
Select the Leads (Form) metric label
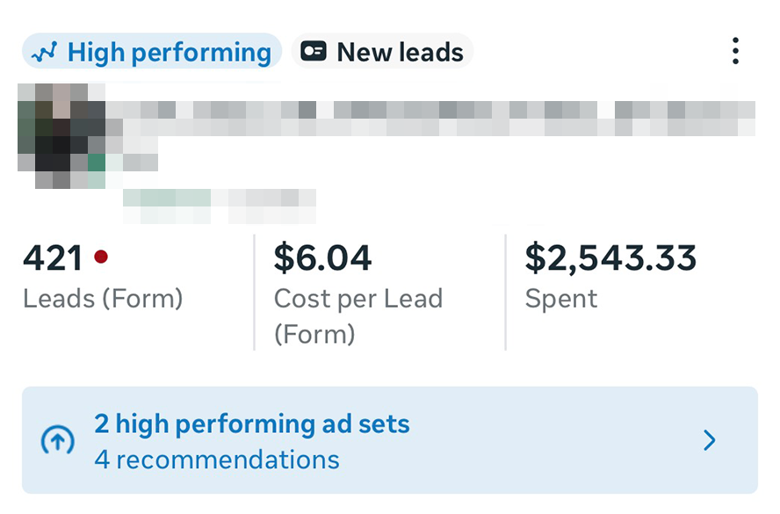pos(103,299)
